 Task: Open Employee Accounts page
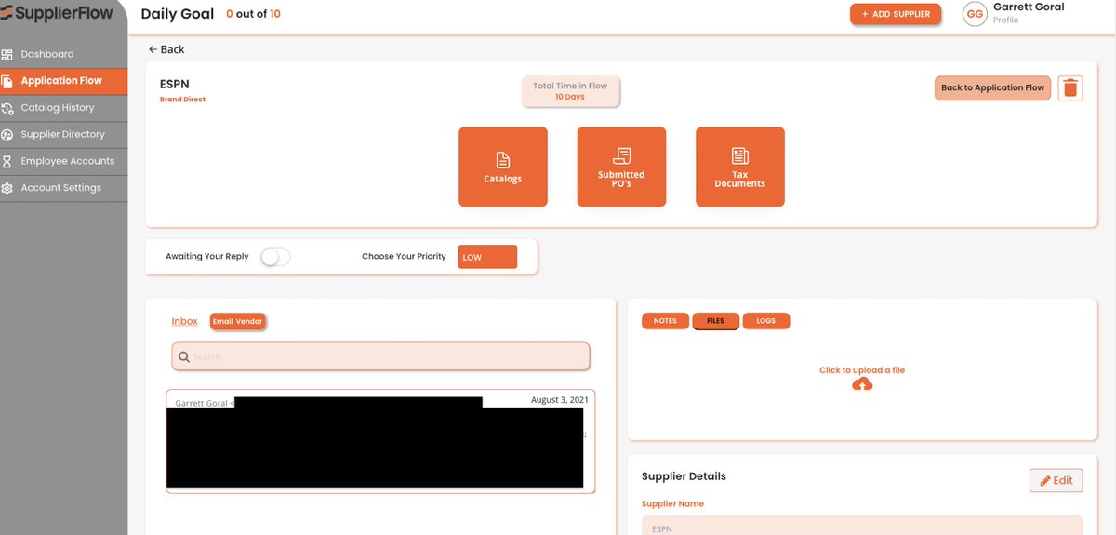(63, 161)
